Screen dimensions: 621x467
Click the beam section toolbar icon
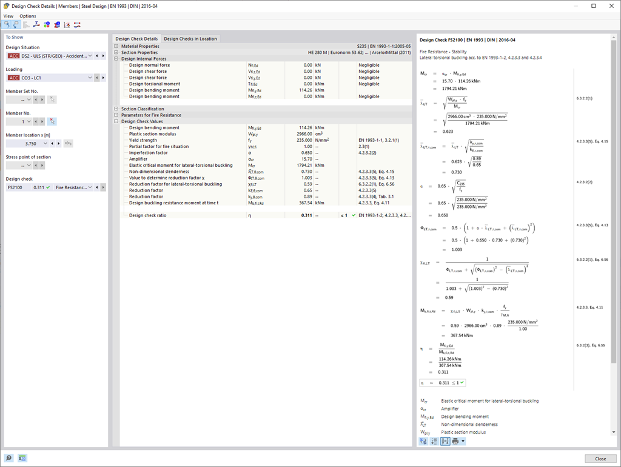click(36, 25)
